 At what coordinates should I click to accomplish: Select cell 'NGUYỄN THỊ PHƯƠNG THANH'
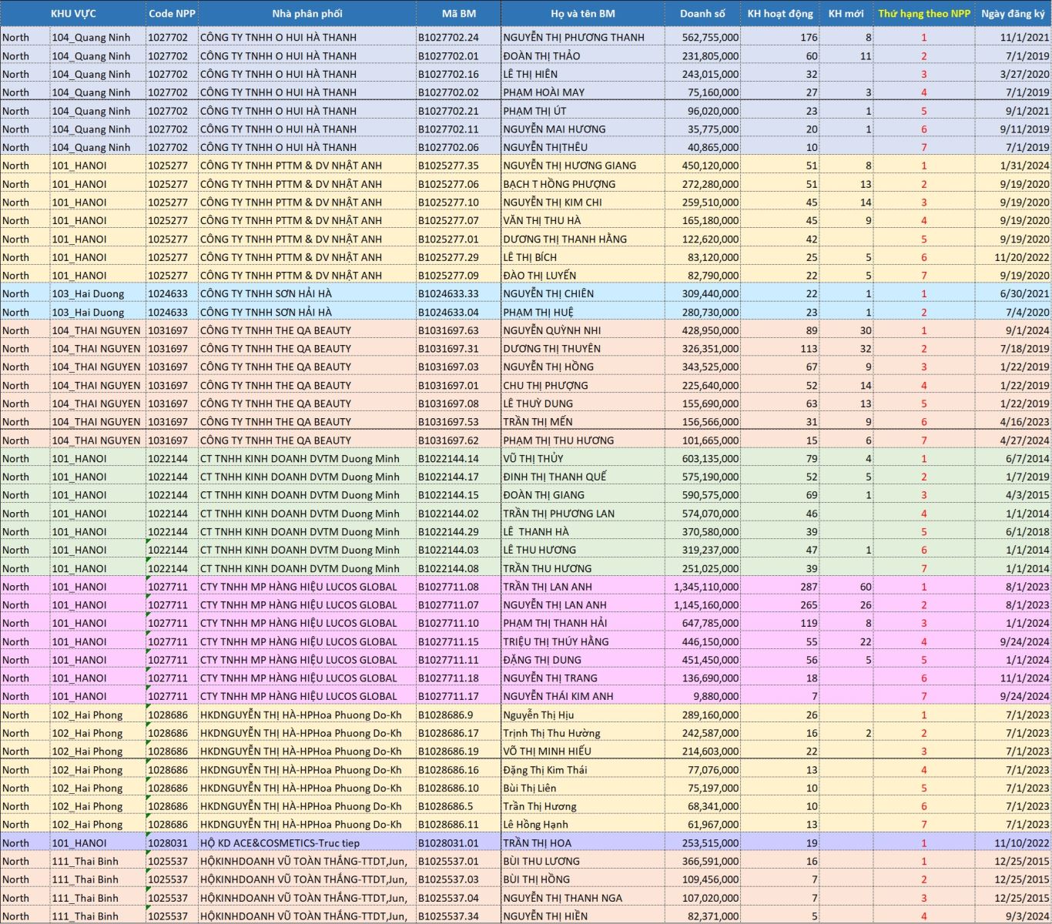tap(583, 37)
